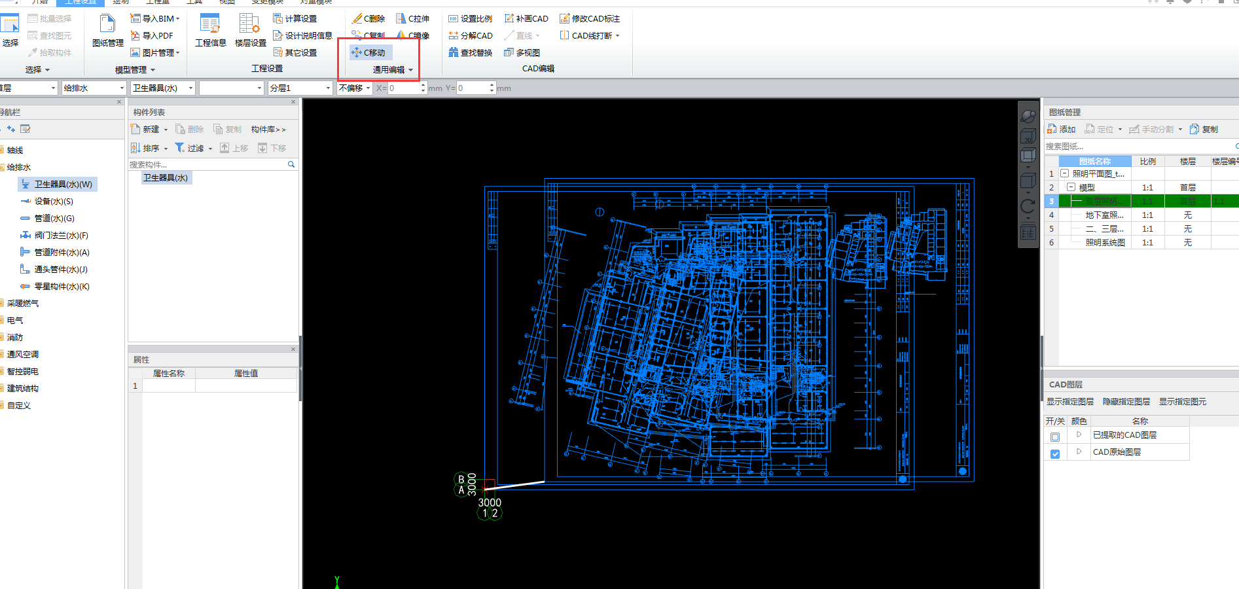Click in 搜索图纸 search field

coord(1139,147)
